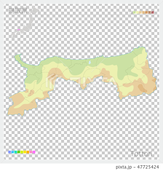Viewport: 163px width, 170px height.
Task: Pick the bright yellow swatch in bottom palette
Action: 25,152
